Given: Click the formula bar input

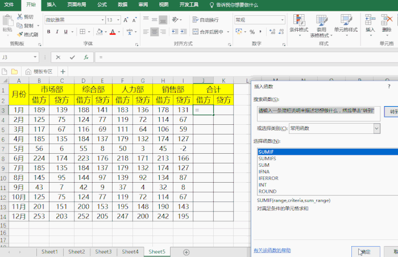Looking at the screenshot, I should pos(246,57).
